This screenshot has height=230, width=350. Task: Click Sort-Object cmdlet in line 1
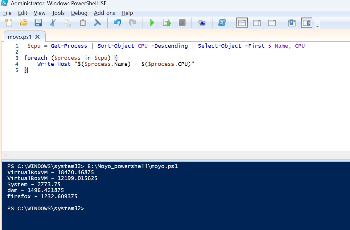click(x=116, y=46)
